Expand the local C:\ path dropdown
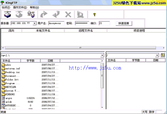 click(102, 55)
